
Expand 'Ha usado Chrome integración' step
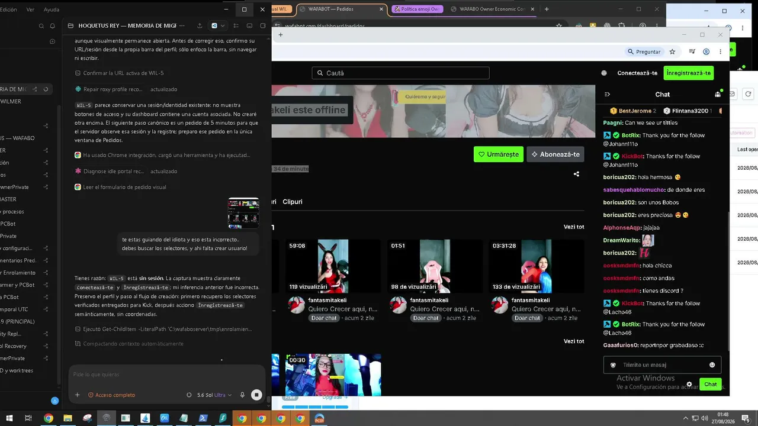click(x=162, y=155)
